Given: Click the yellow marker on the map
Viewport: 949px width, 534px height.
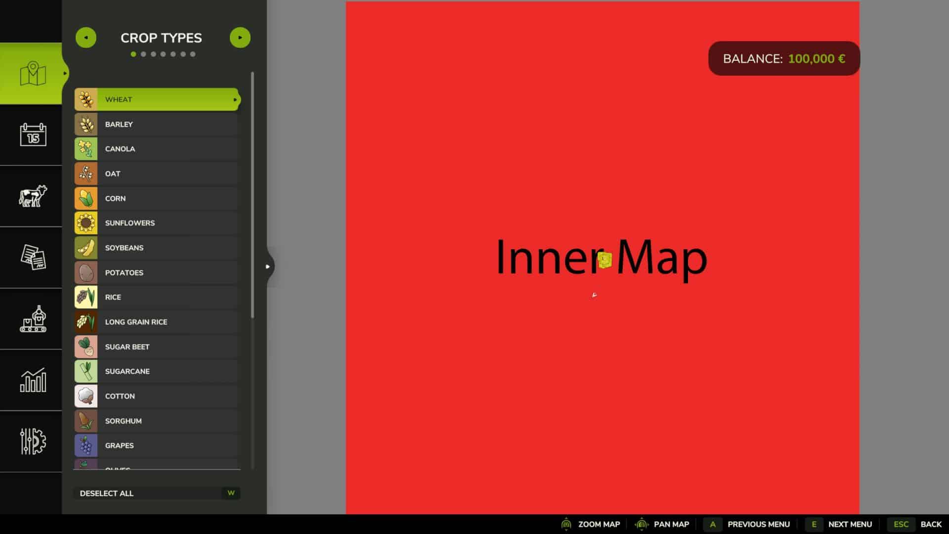Looking at the screenshot, I should coord(604,260).
